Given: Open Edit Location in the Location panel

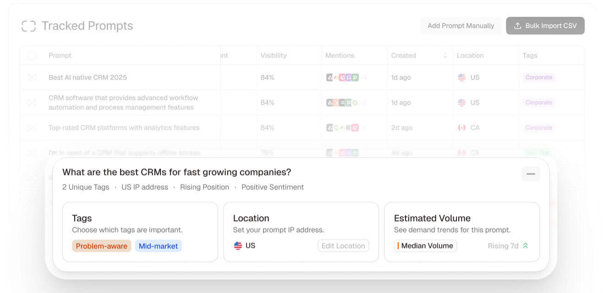Looking at the screenshot, I should tap(343, 245).
